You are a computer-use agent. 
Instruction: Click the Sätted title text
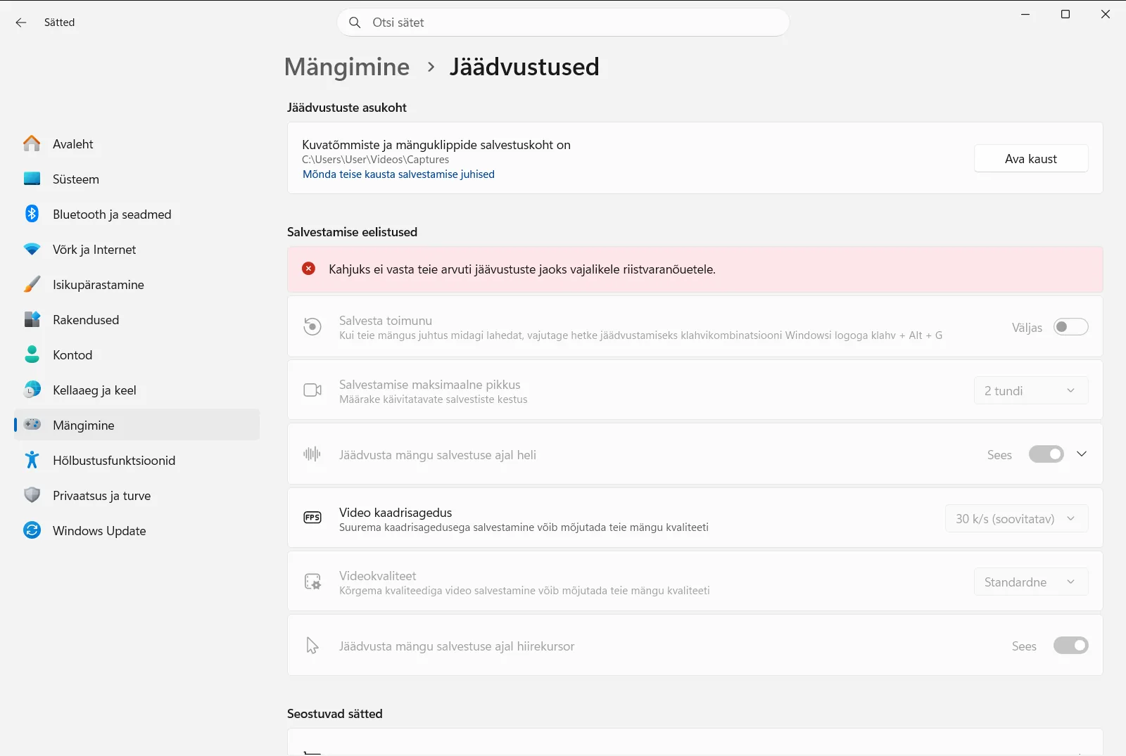click(x=59, y=23)
